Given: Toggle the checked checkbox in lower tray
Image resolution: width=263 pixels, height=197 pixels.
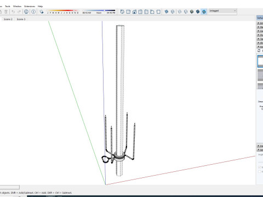Looking at the screenshot, I should pyautogui.click(x=259, y=167).
